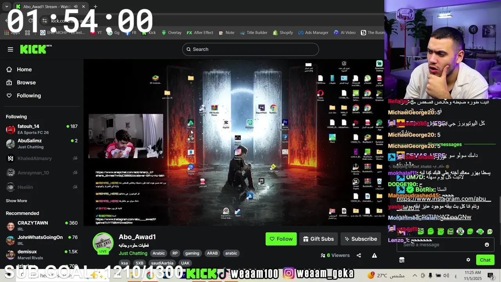Select the ARAB stream tag

212,253
